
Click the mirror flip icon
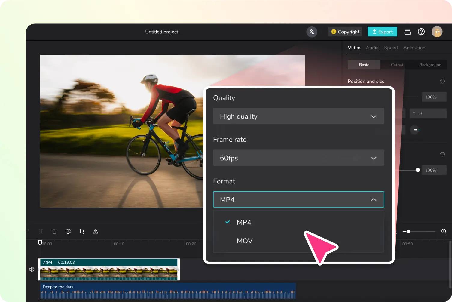(96, 231)
